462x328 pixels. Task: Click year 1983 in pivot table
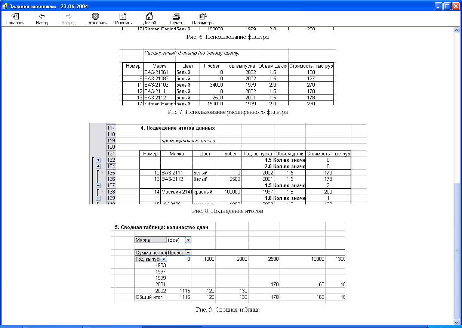(151, 265)
